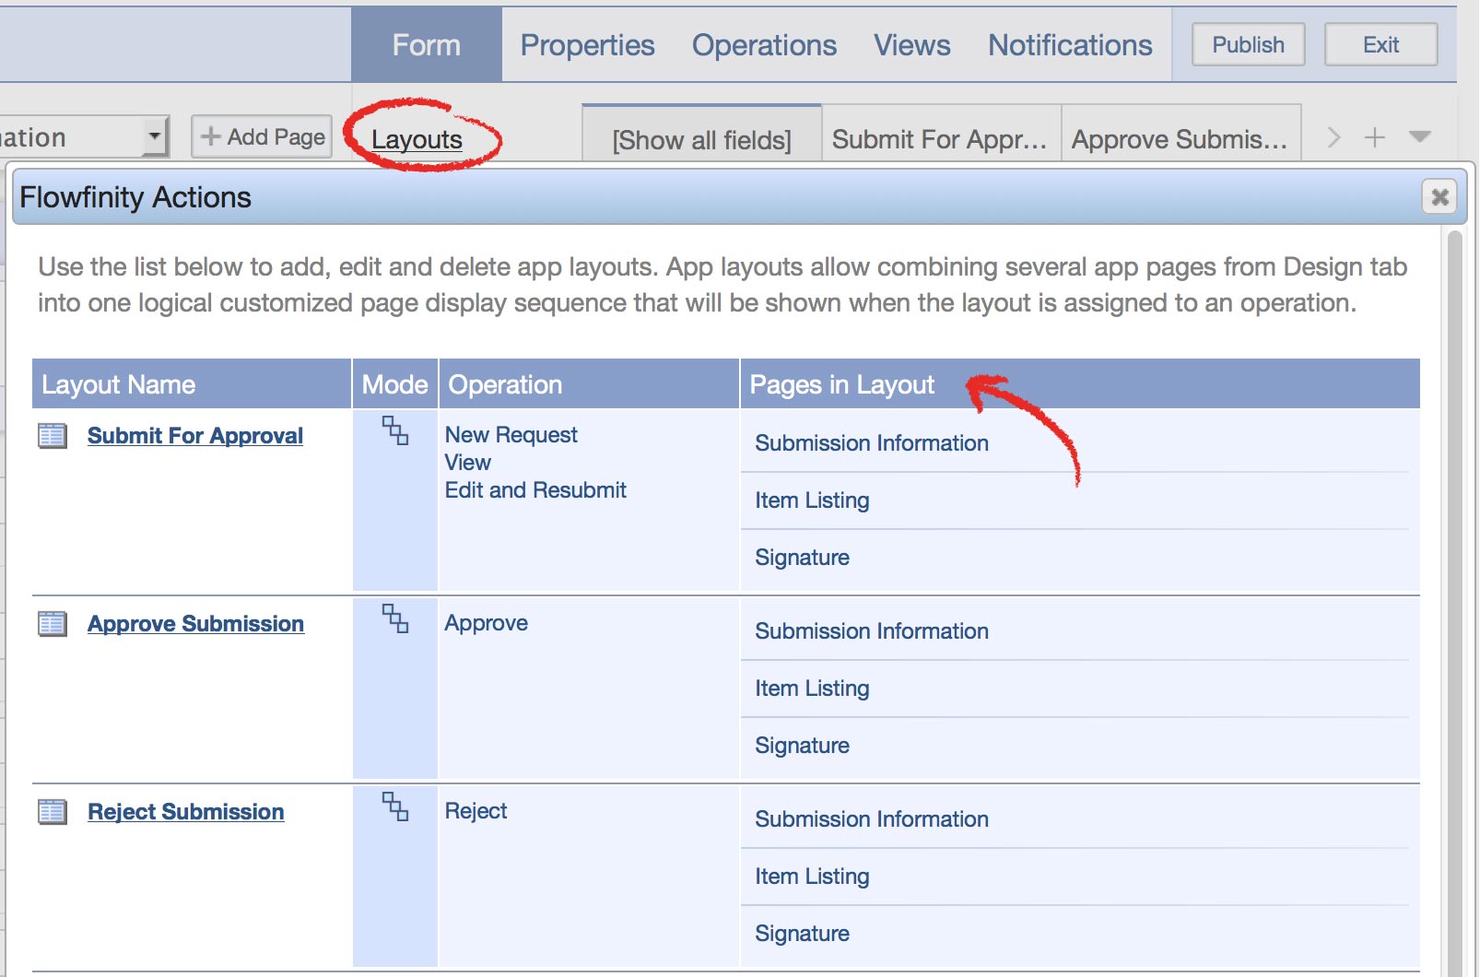The width and height of the screenshot is (1480, 977).
Task: Click the Edit and Resubmit operation text
Action: tap(535, 490)
